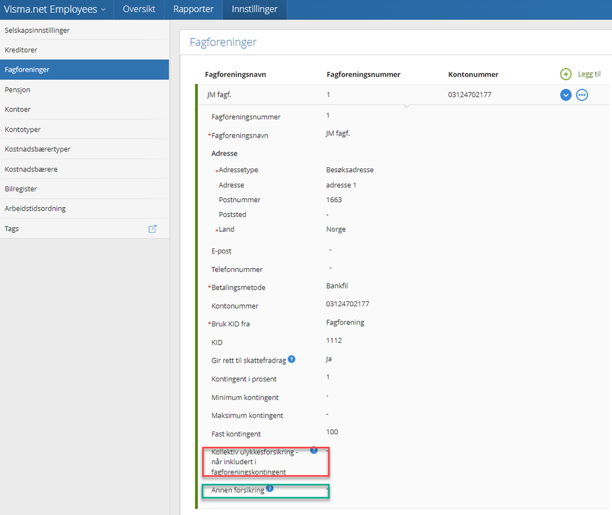This screenshot has height=515, width=612.
Task: Select Kostnadsbærere in the sidebar
Action: pyautogui.click(x=85, y=169)
